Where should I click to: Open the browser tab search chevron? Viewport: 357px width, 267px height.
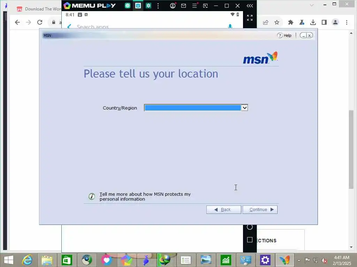coord(312,5)
